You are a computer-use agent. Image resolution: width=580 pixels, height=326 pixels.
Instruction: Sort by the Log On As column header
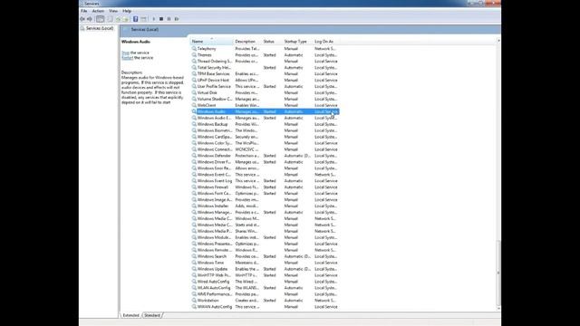(x=326, y=42)
